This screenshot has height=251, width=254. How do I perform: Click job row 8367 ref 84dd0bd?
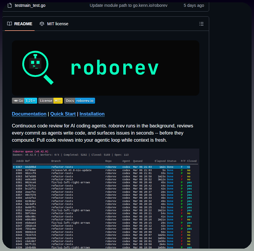tap(101, 167)
